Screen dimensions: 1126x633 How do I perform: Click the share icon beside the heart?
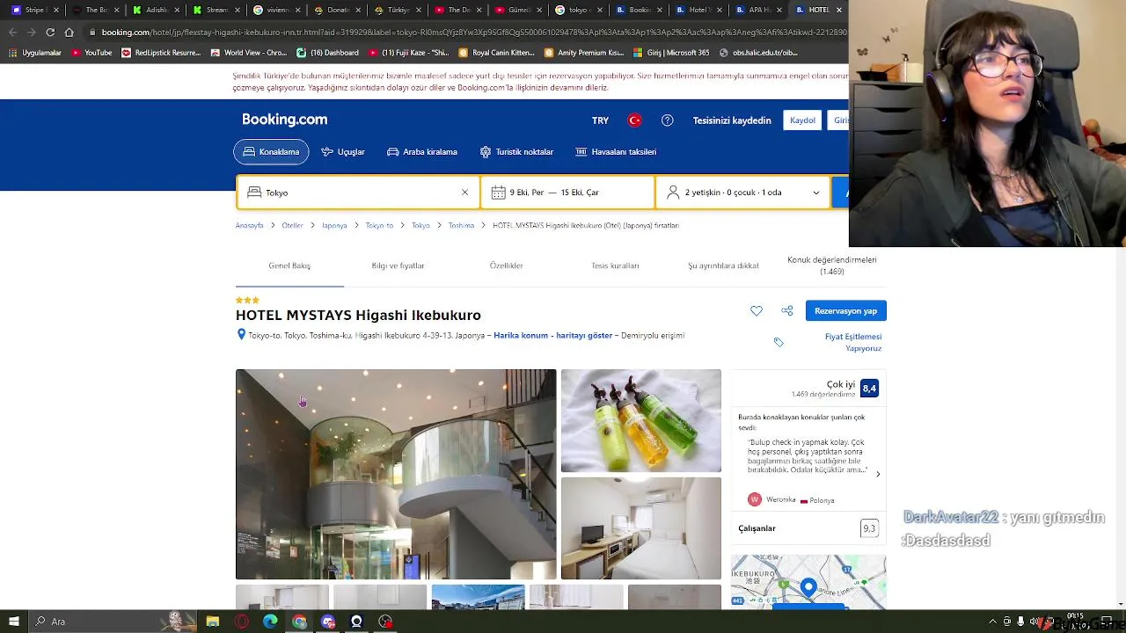point(787,310)
